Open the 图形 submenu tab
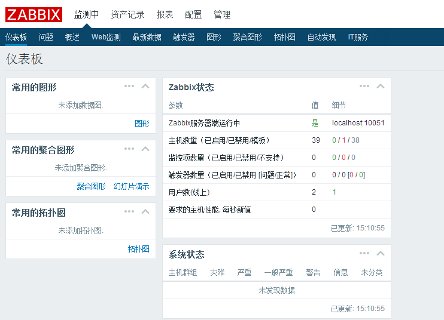444x320 pixels. pyautogui.click(x=214, y=37)
